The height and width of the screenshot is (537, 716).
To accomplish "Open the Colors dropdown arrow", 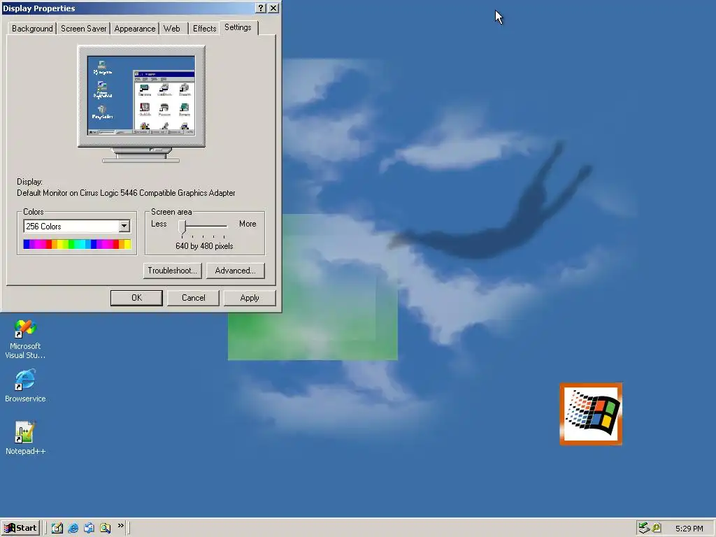I will (x=124, y=226).
